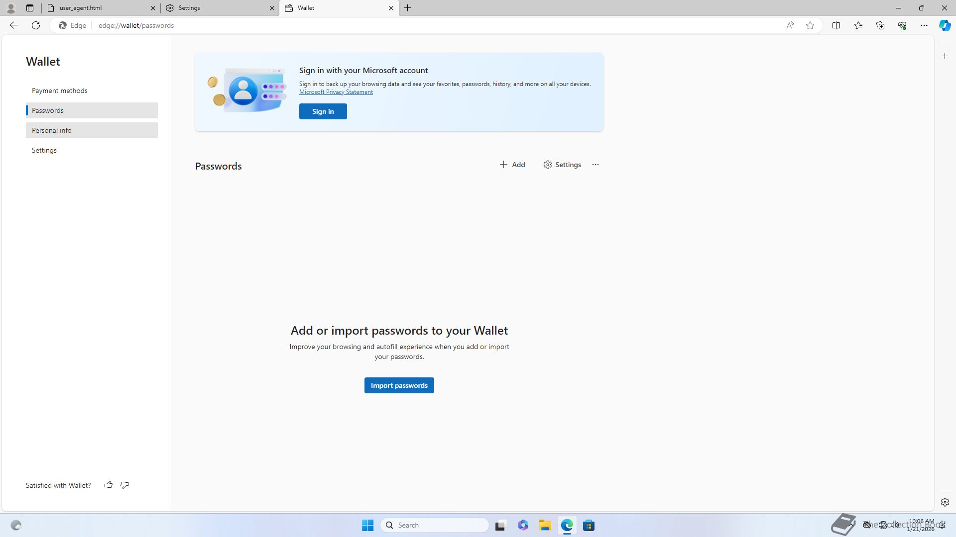
Task: Open the Favorites list toolbar icon
Action: click(x=858, y=25)
